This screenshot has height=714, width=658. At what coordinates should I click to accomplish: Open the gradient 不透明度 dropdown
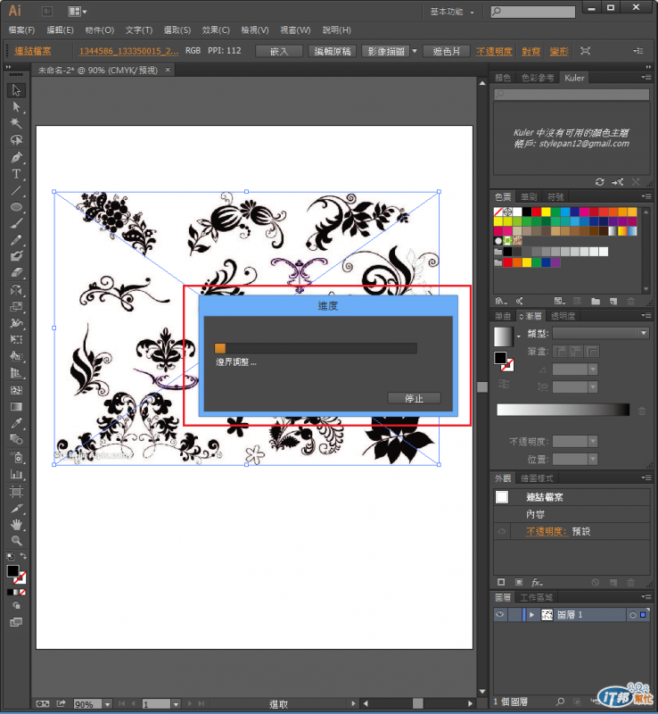[593, 441]
